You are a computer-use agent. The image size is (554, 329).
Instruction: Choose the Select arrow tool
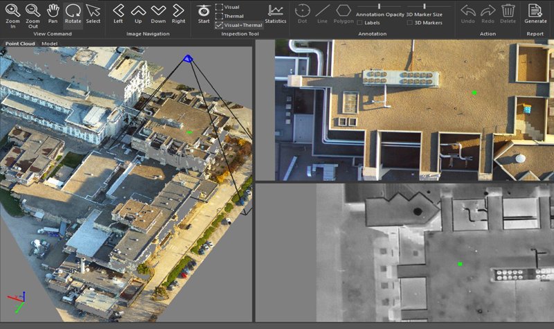pos(93,14)
